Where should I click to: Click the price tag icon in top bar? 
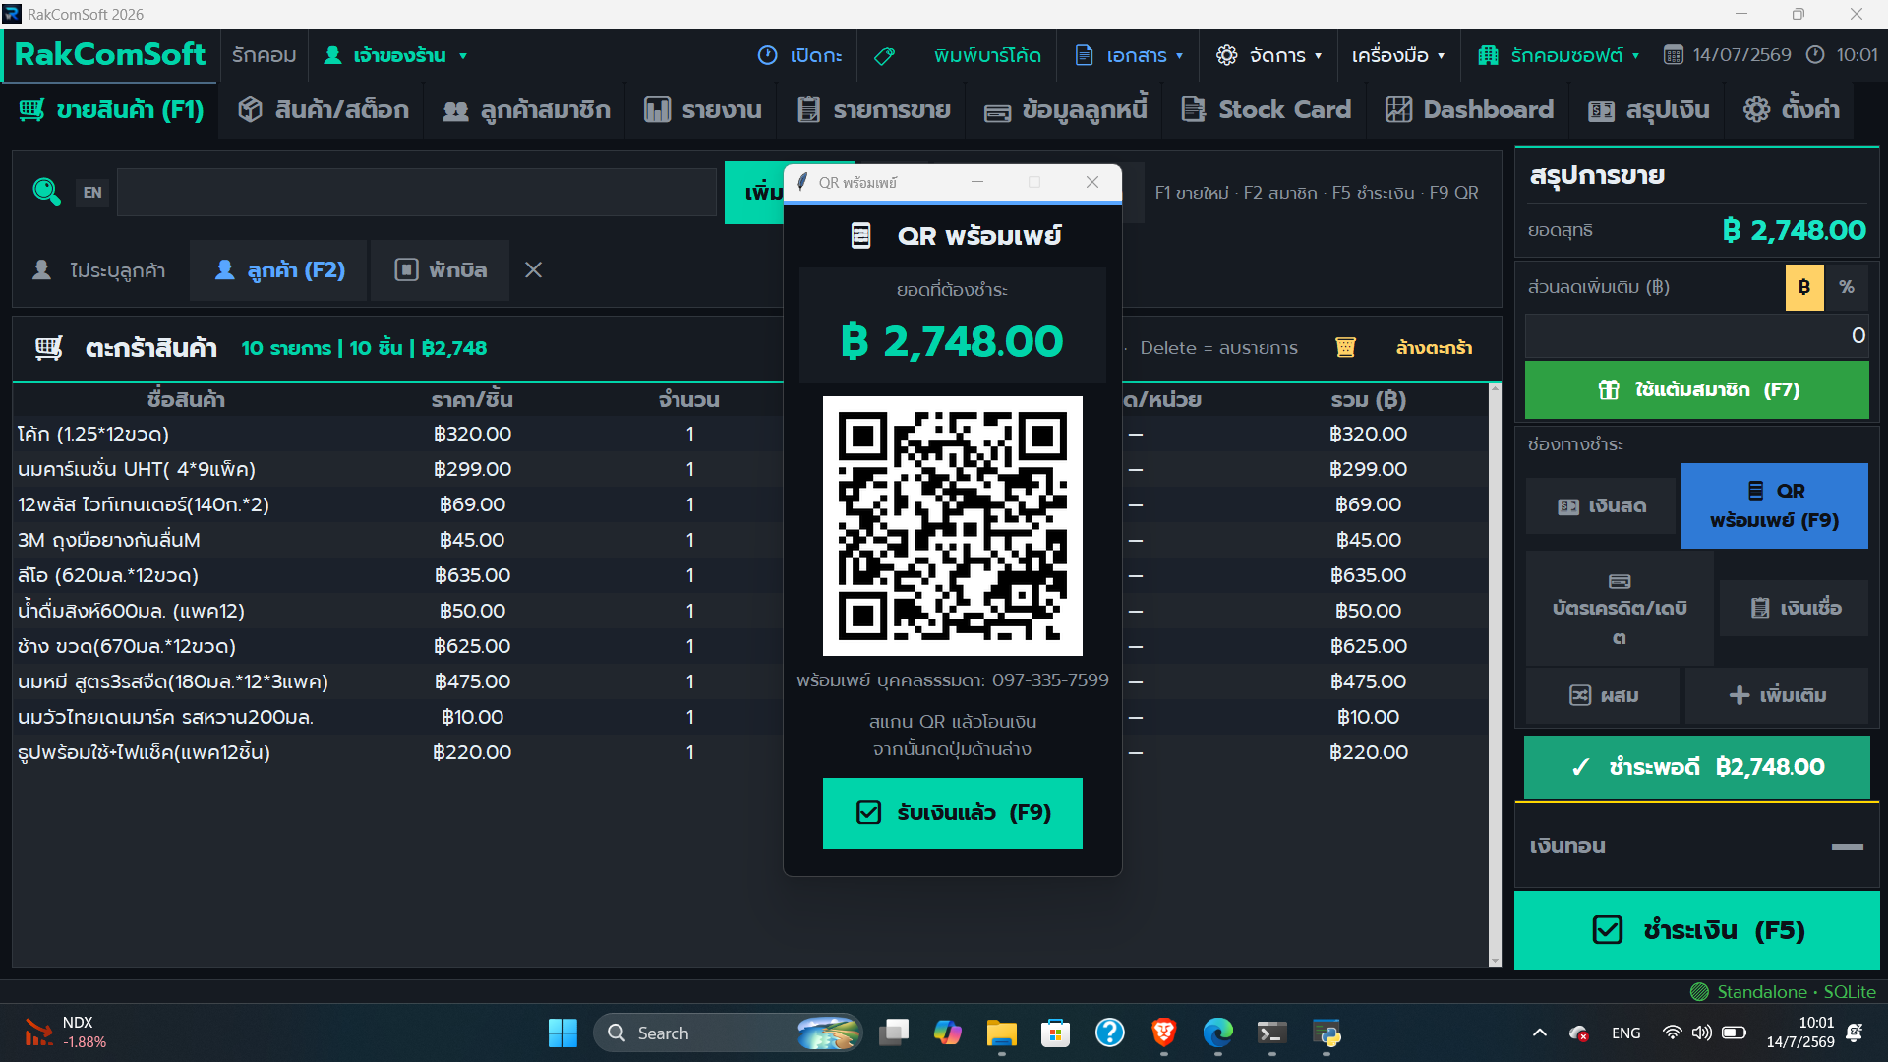[884, 56]
